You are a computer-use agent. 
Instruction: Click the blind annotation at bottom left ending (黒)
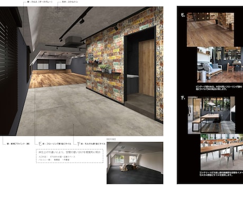(x=18, y=144)
